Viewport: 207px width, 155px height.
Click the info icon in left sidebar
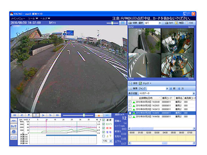pos(14,132)
